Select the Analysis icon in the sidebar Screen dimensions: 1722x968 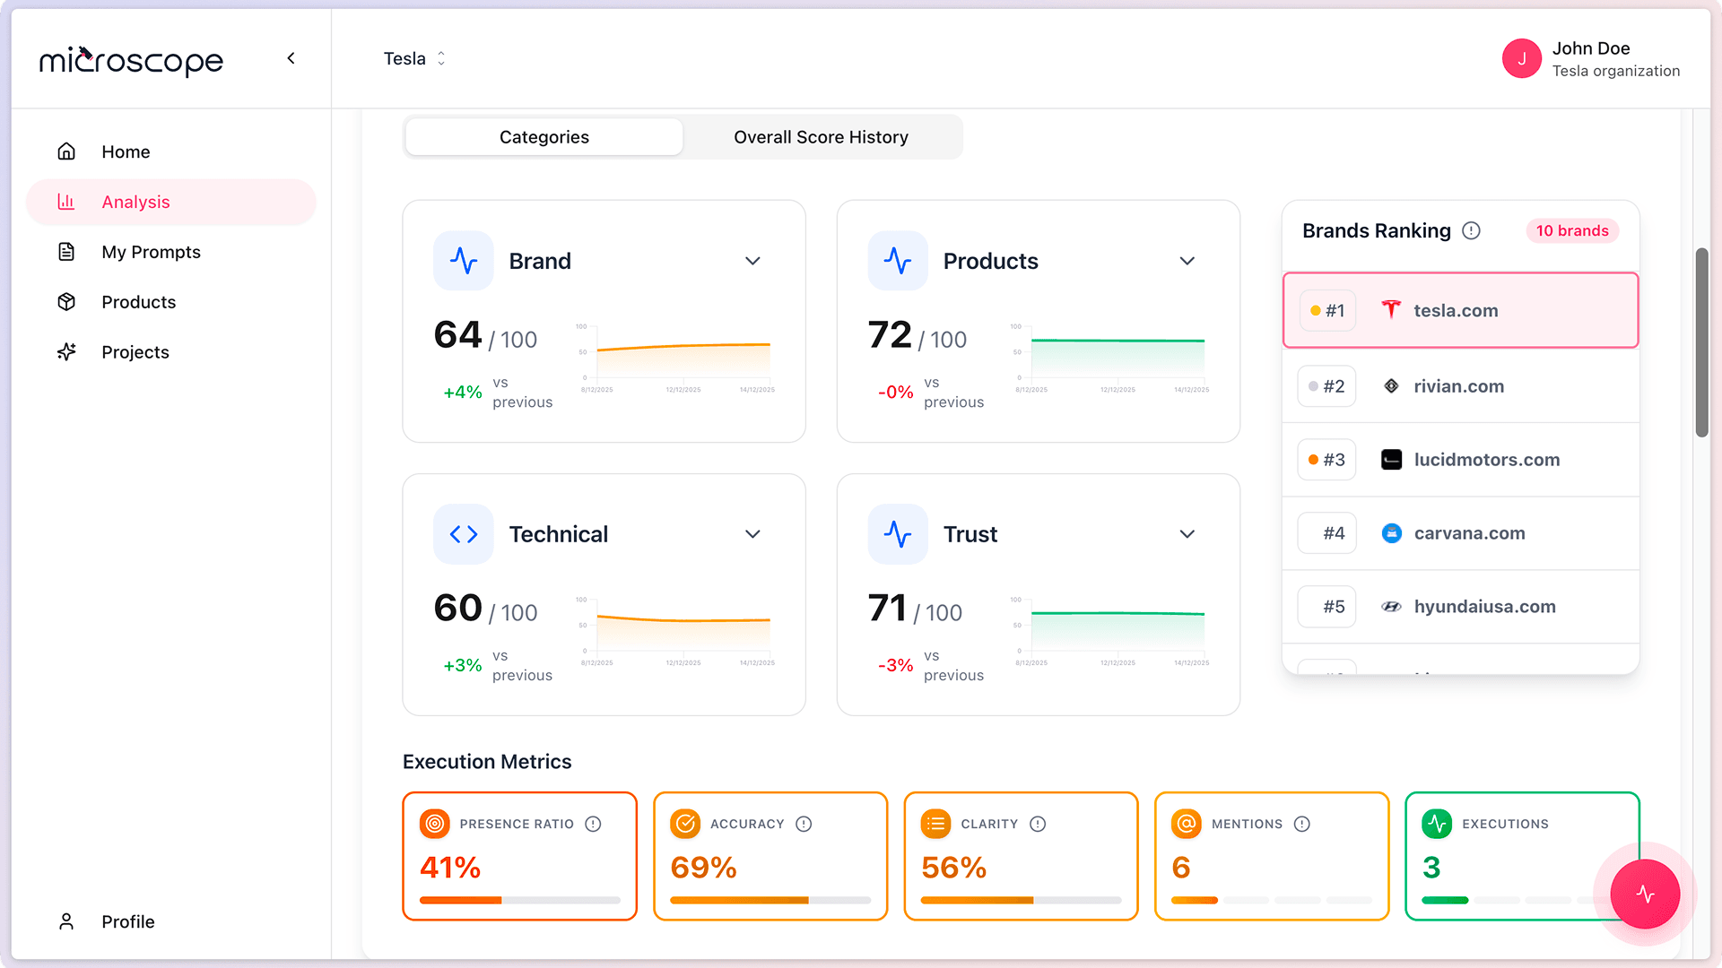(66, 202)
